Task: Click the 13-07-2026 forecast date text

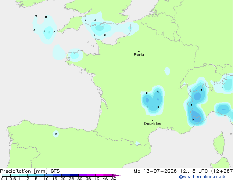Action: pos(160,171)
